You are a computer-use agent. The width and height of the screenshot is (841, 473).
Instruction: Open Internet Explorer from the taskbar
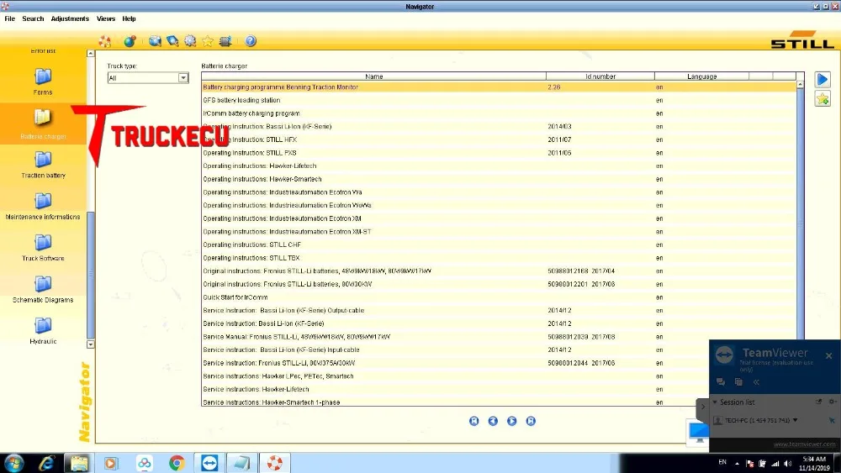(46, 463)
